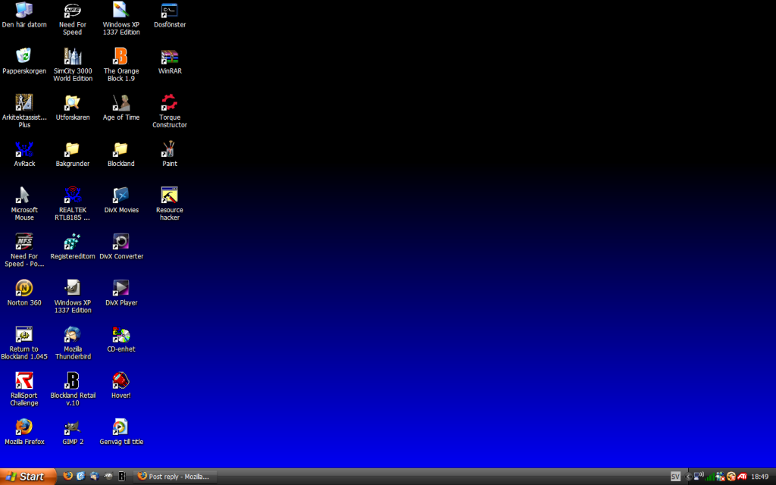Open the Start menu
The image size is (776, 485).
click(x=28, y=477)
